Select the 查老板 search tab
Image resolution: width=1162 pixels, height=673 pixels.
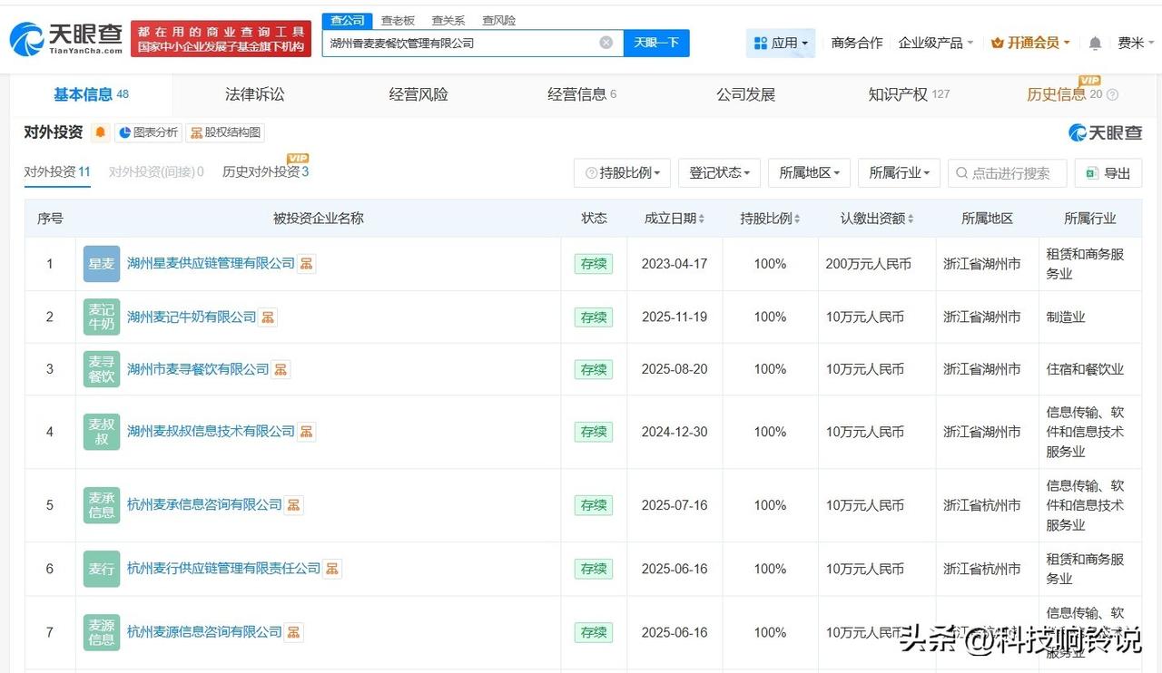[x=398, y=21]
